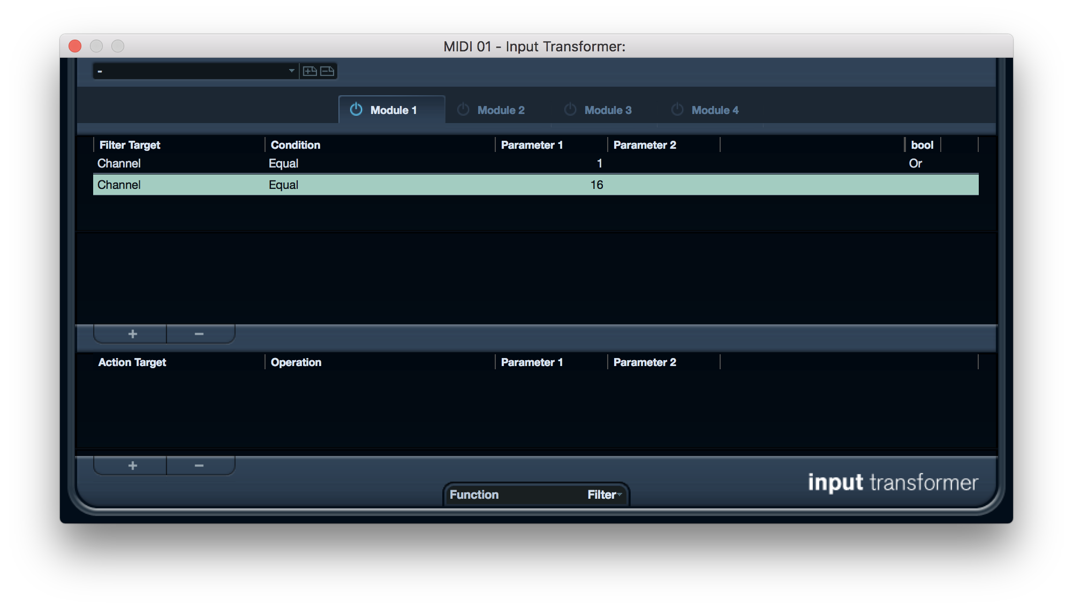Viewport: 1073px width, 609px height.
Task: Toggle Module 1 power button off
Action: (356, 110)
